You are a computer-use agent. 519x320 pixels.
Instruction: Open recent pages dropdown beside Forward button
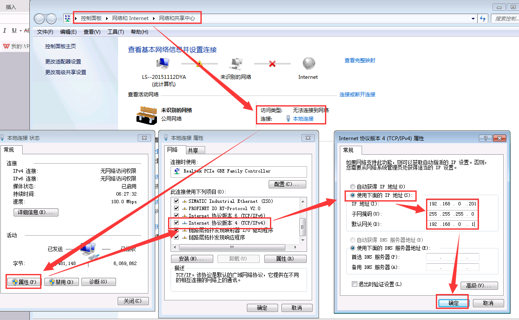tap(60, 19)
